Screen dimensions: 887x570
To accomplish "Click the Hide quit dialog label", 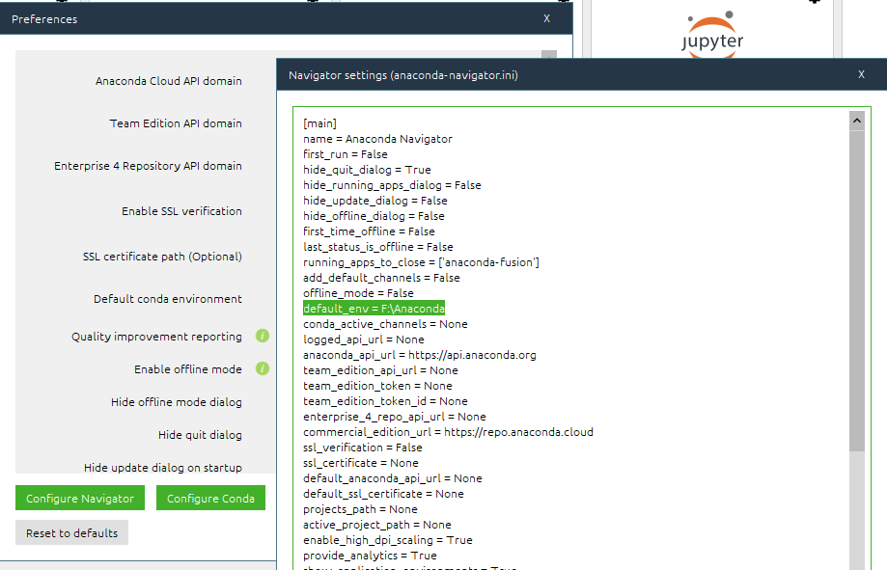I will coord(200,435).
